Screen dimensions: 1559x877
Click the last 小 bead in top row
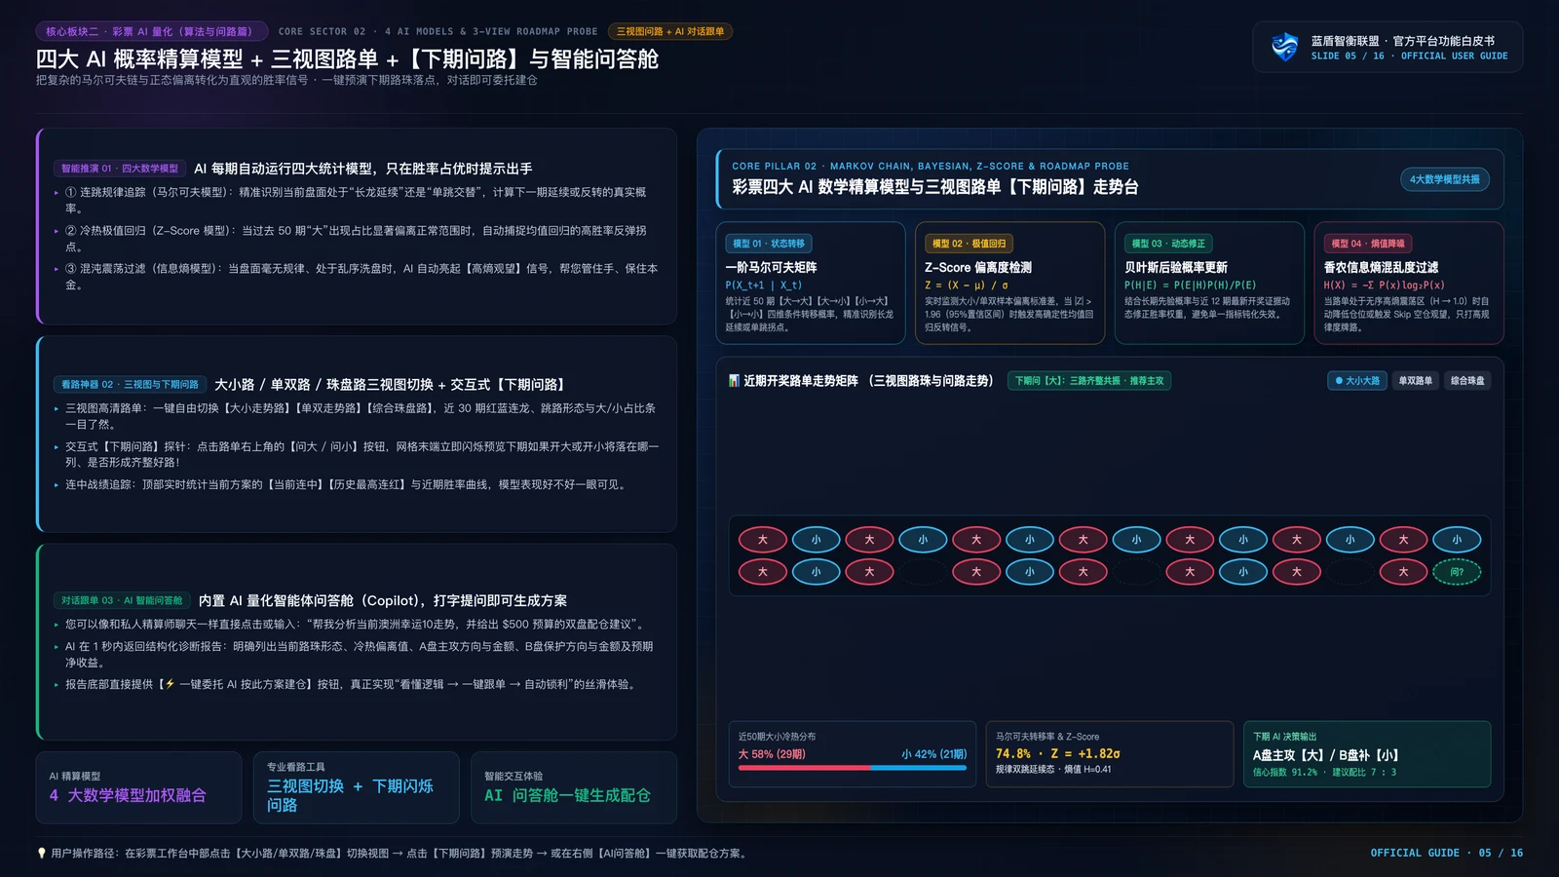coord(1457,539)
